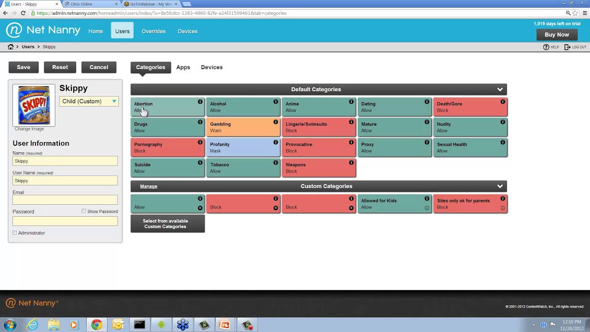Open the Devices nav item in header
Screen dimensions: 590x332
coord(188,31)
